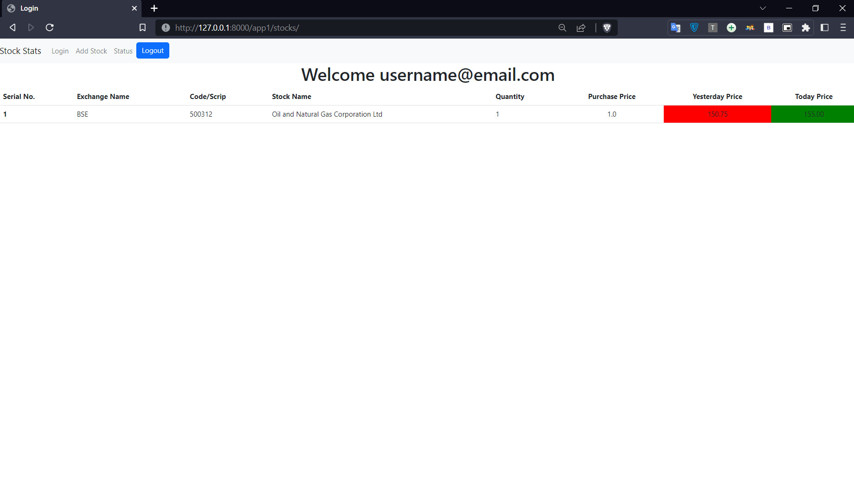Screen dimensions: 854x501
Task: Toggle zoom via the magnifier icon
Action: (x=562, y=27)
